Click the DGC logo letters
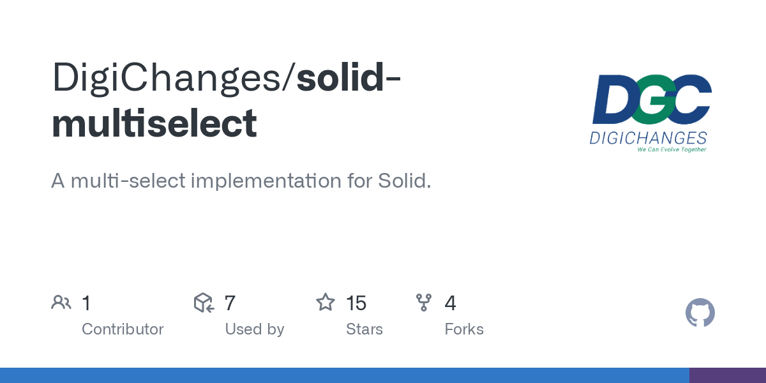This screenshot has width=766, height=383. click(651, 99)
